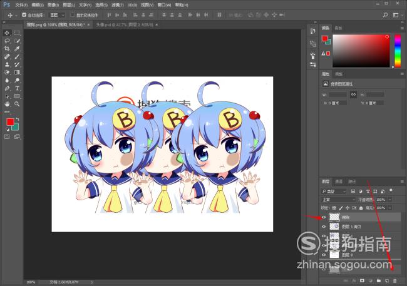This screenshot has height=286, width=407.
Task: Open the Color panel flyout menu
Action: coord(402,28)
